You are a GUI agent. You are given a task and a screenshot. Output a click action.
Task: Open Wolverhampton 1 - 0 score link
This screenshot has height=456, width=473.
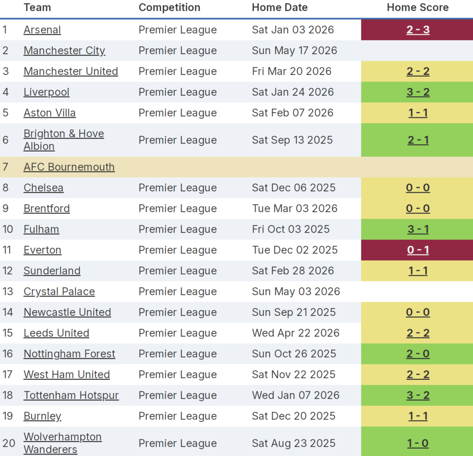pos(418,444)
